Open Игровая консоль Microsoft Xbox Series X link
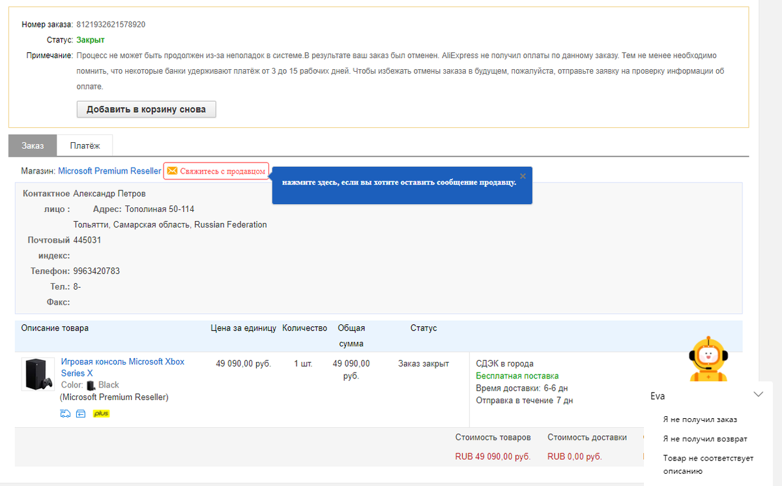The height and width of the screenshot is (486, 782). (123, 367)
